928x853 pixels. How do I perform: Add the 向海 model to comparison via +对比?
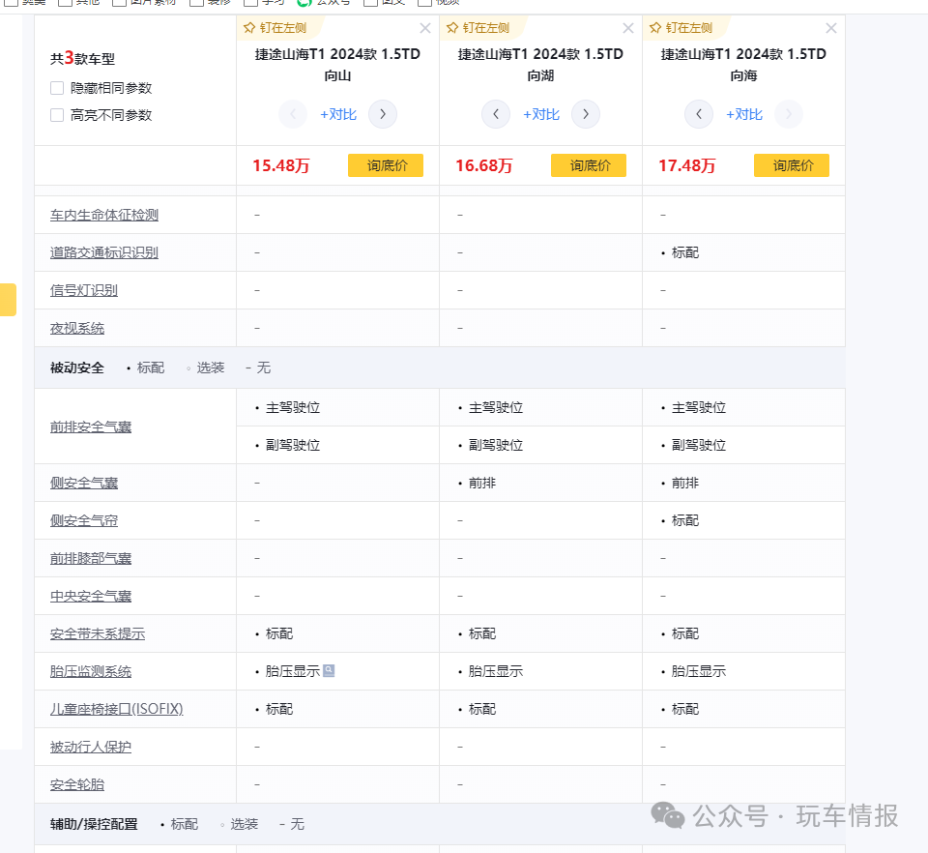tap(744, 114)
